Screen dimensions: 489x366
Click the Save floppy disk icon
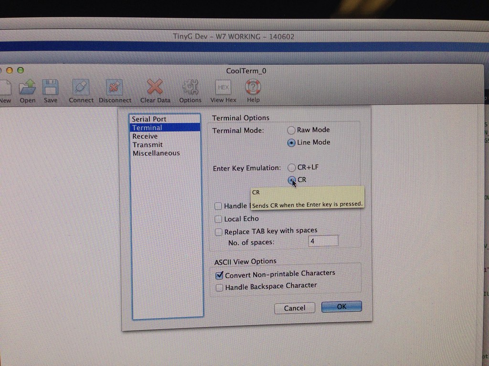pos(51,88)
